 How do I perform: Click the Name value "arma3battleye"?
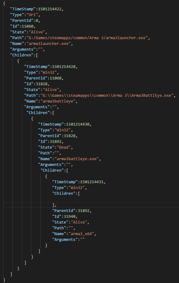[58, 101]
